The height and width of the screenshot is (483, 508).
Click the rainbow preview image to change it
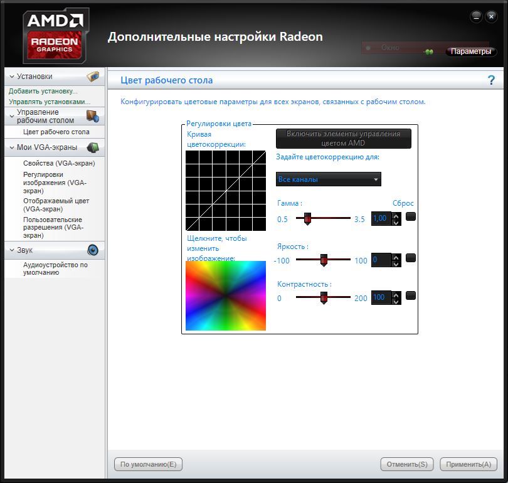(226, 296)
